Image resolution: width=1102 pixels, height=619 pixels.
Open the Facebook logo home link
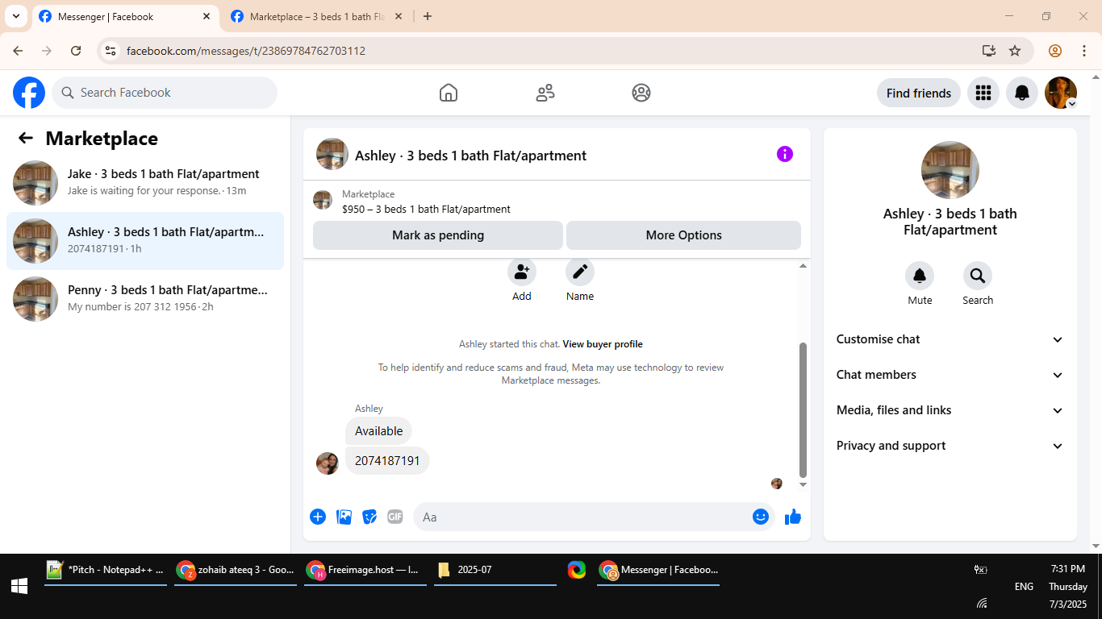click(x=29, y=93)
